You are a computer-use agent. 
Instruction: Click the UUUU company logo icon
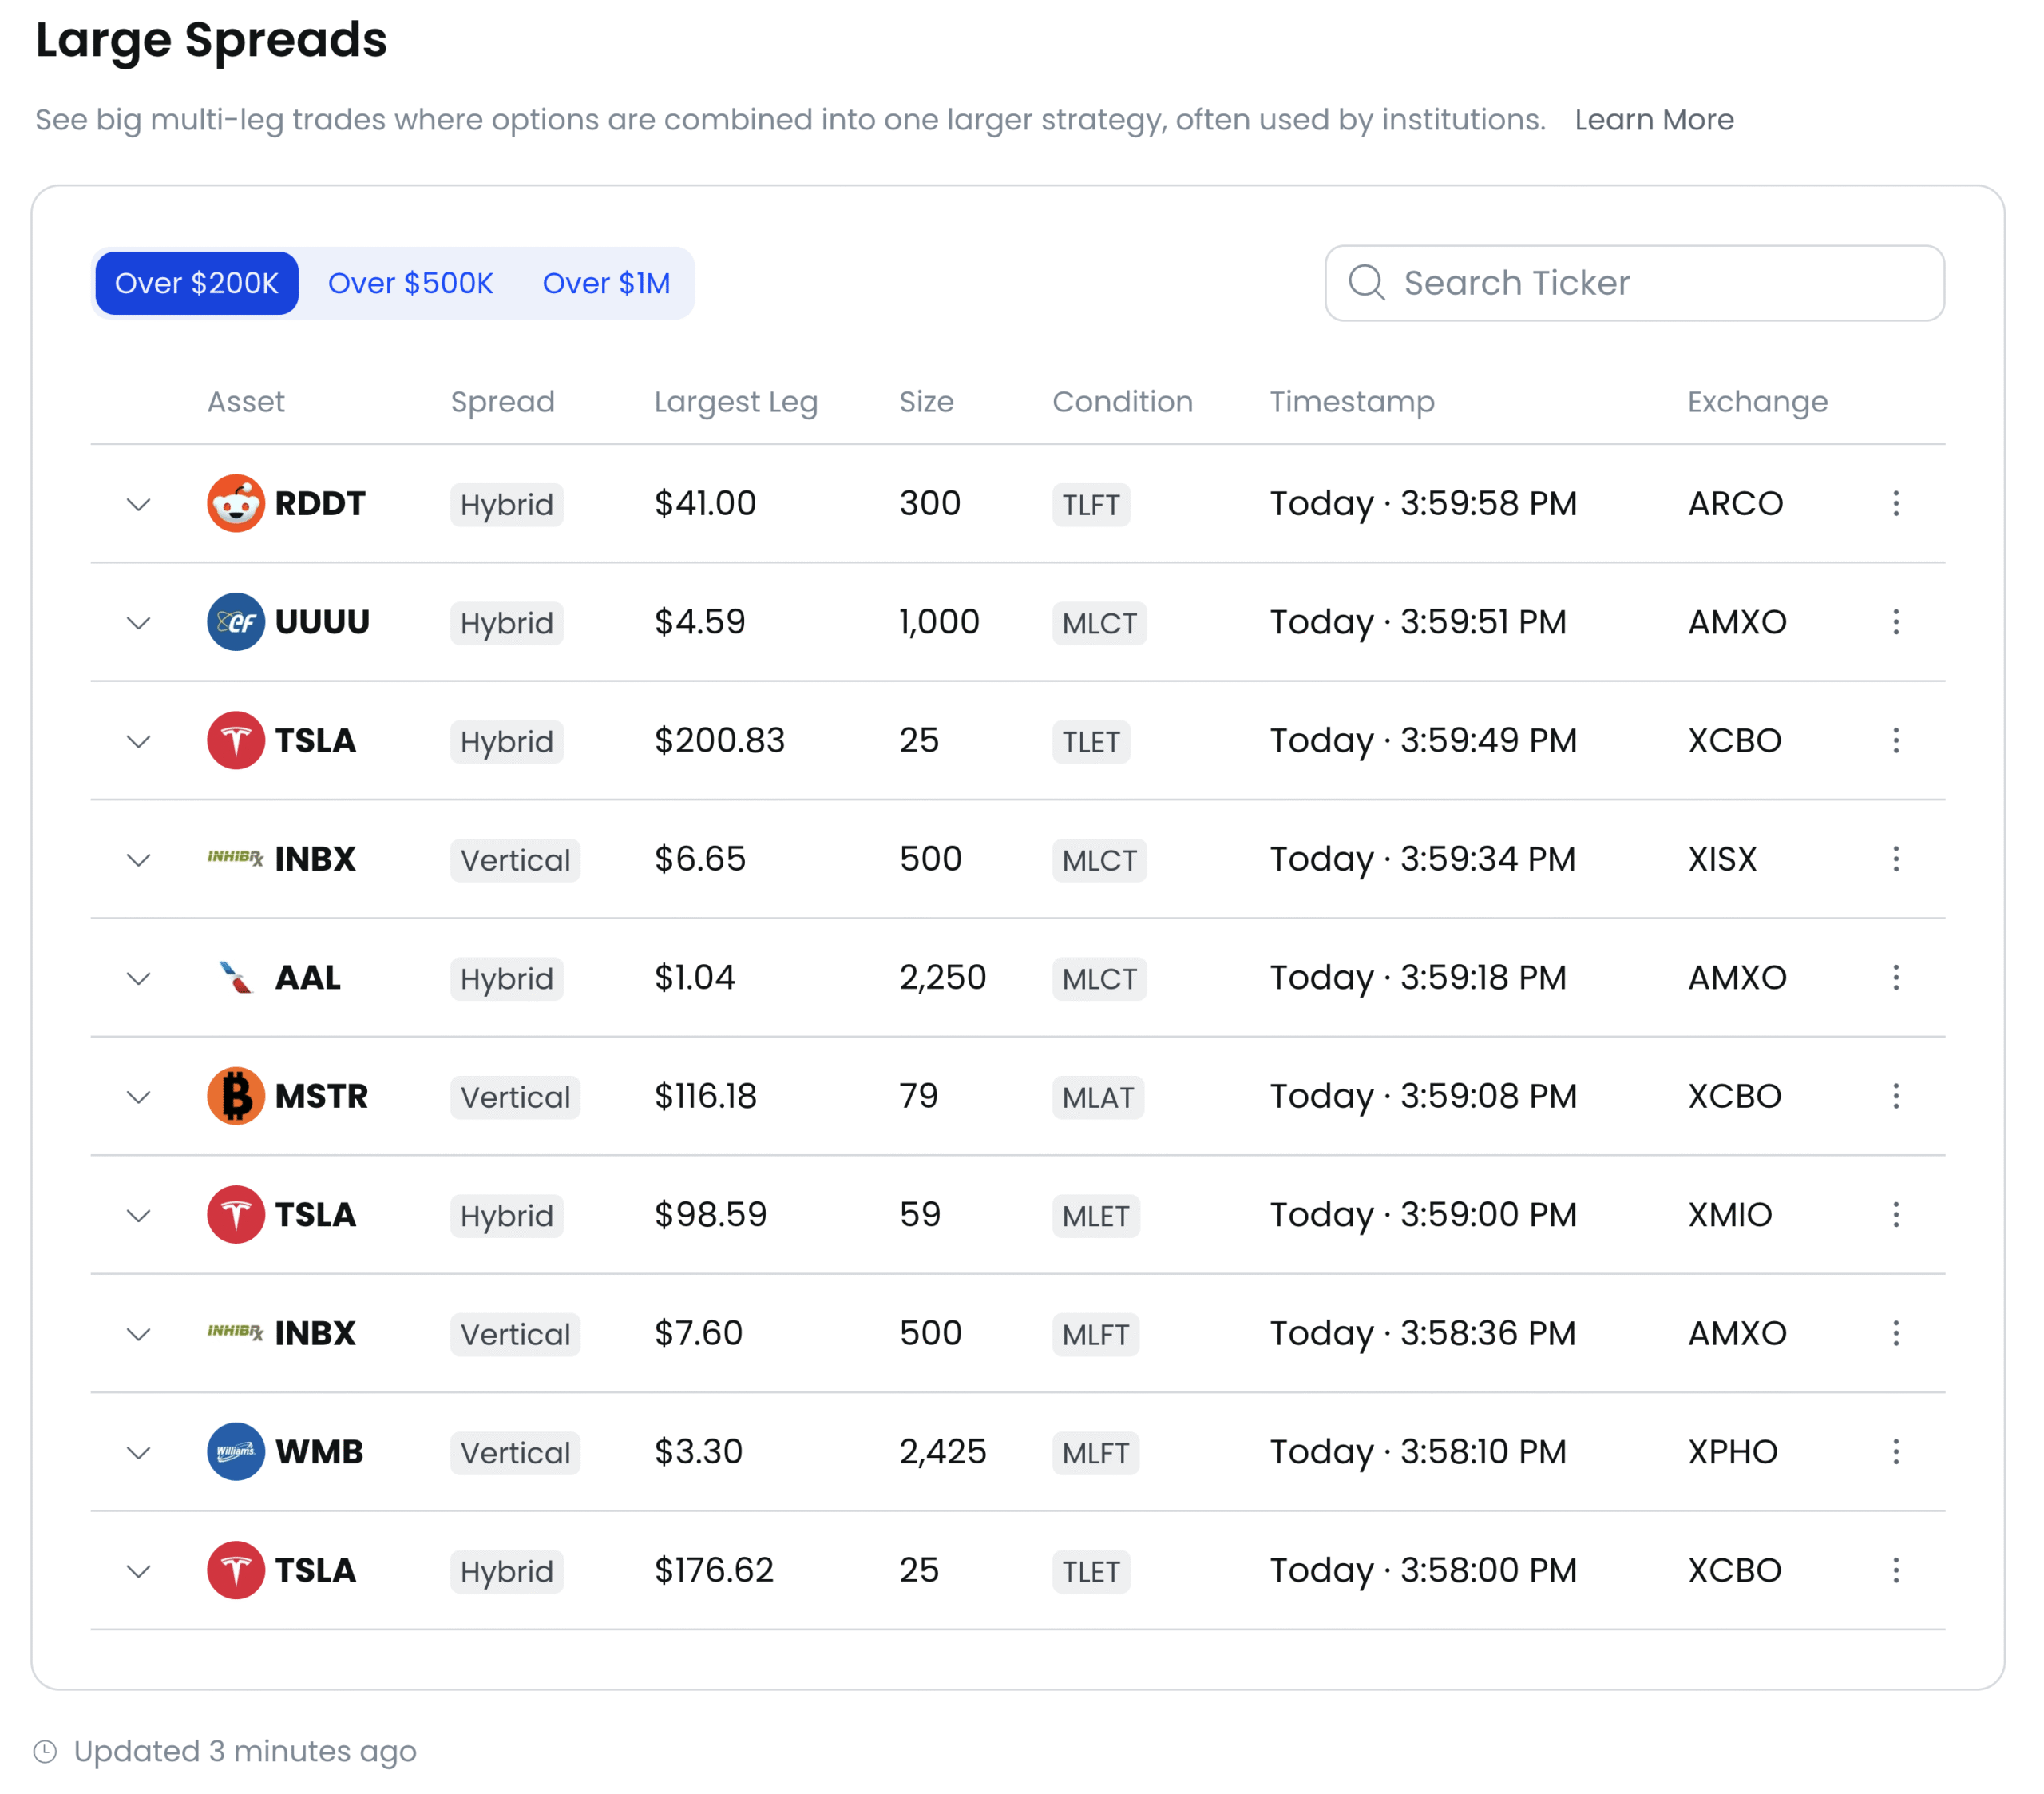coord(235,621)
